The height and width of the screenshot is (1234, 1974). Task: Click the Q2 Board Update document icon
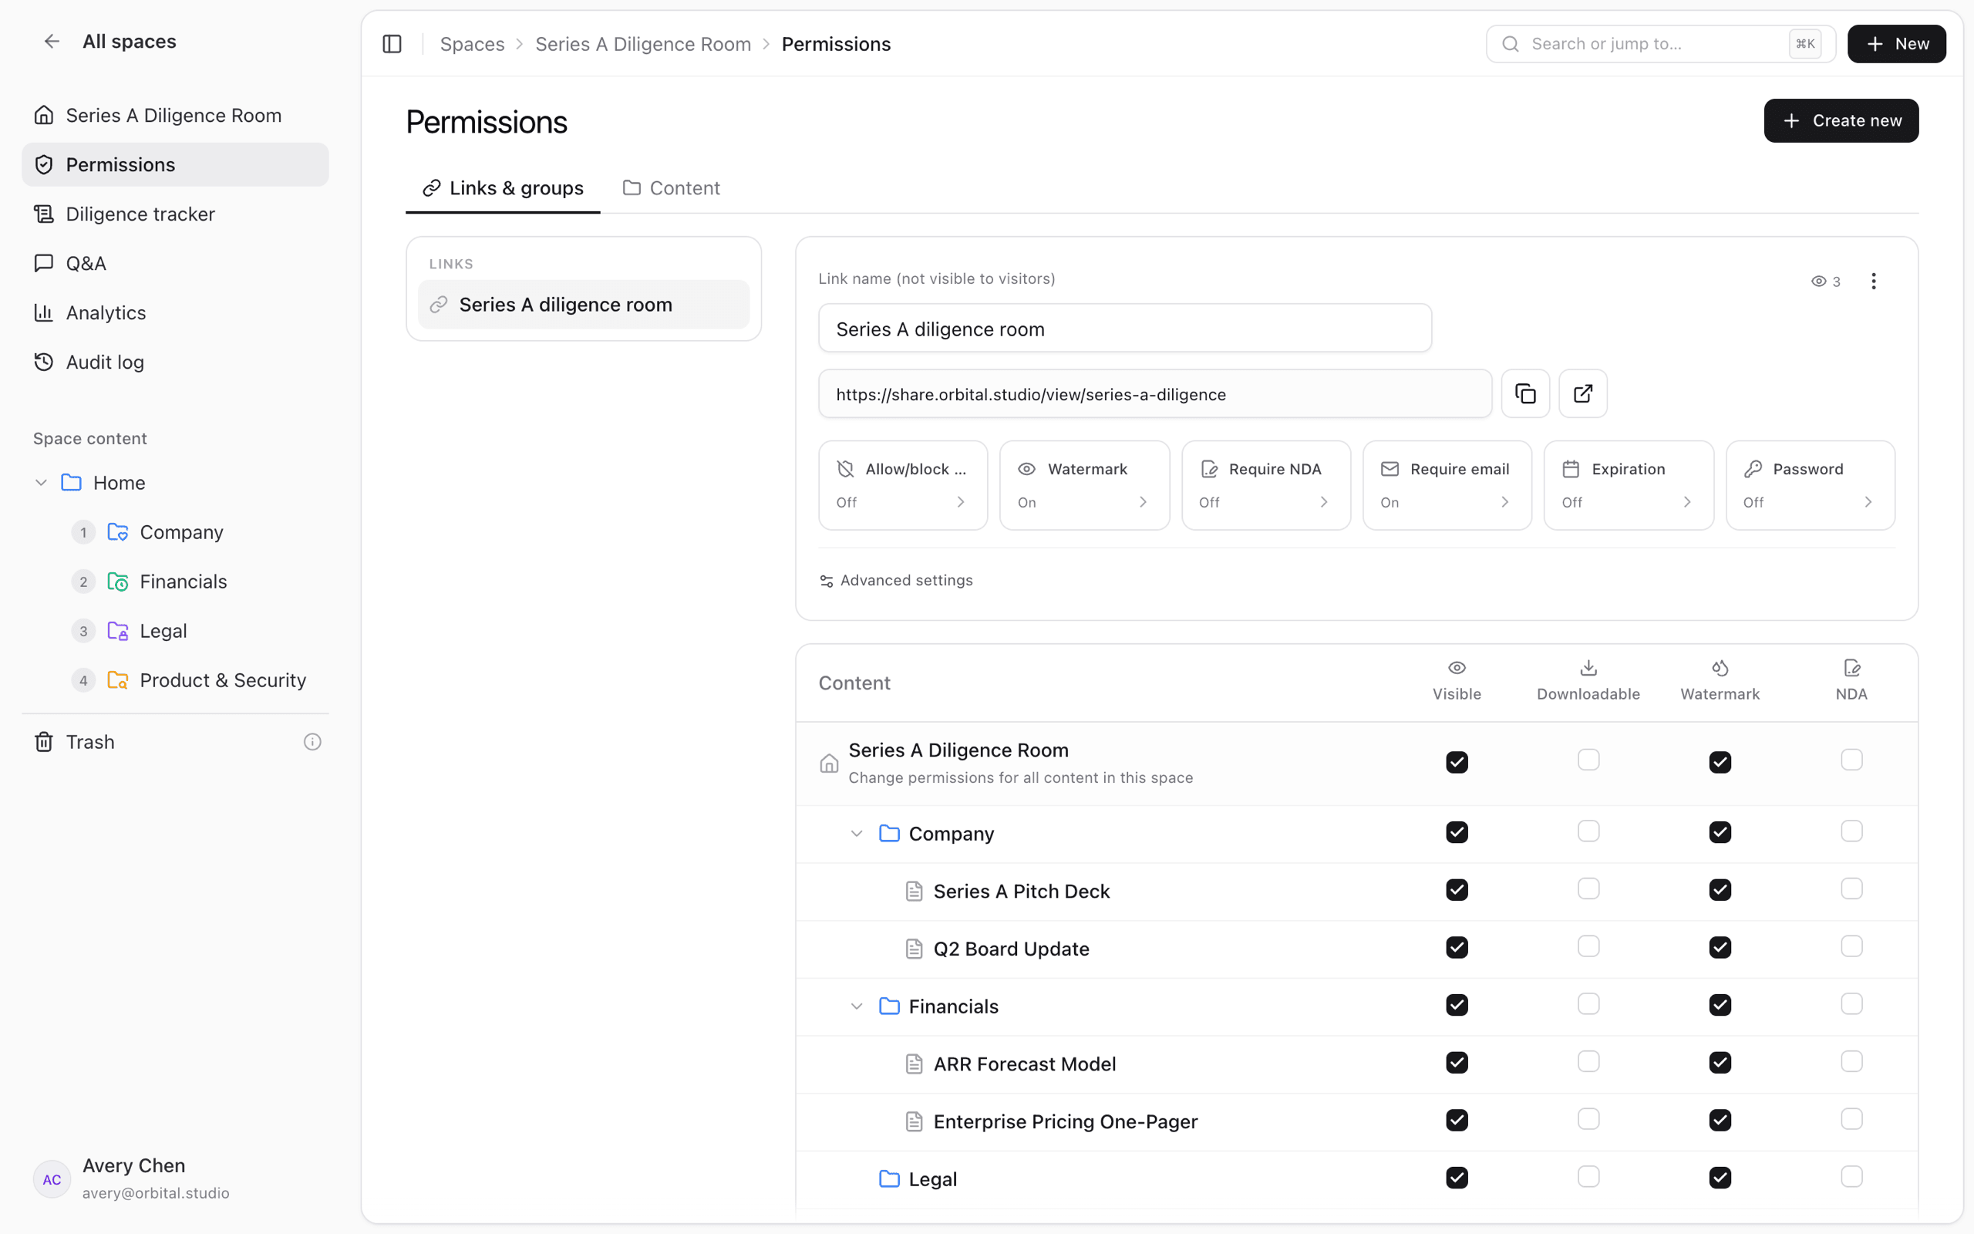(915, 949)
